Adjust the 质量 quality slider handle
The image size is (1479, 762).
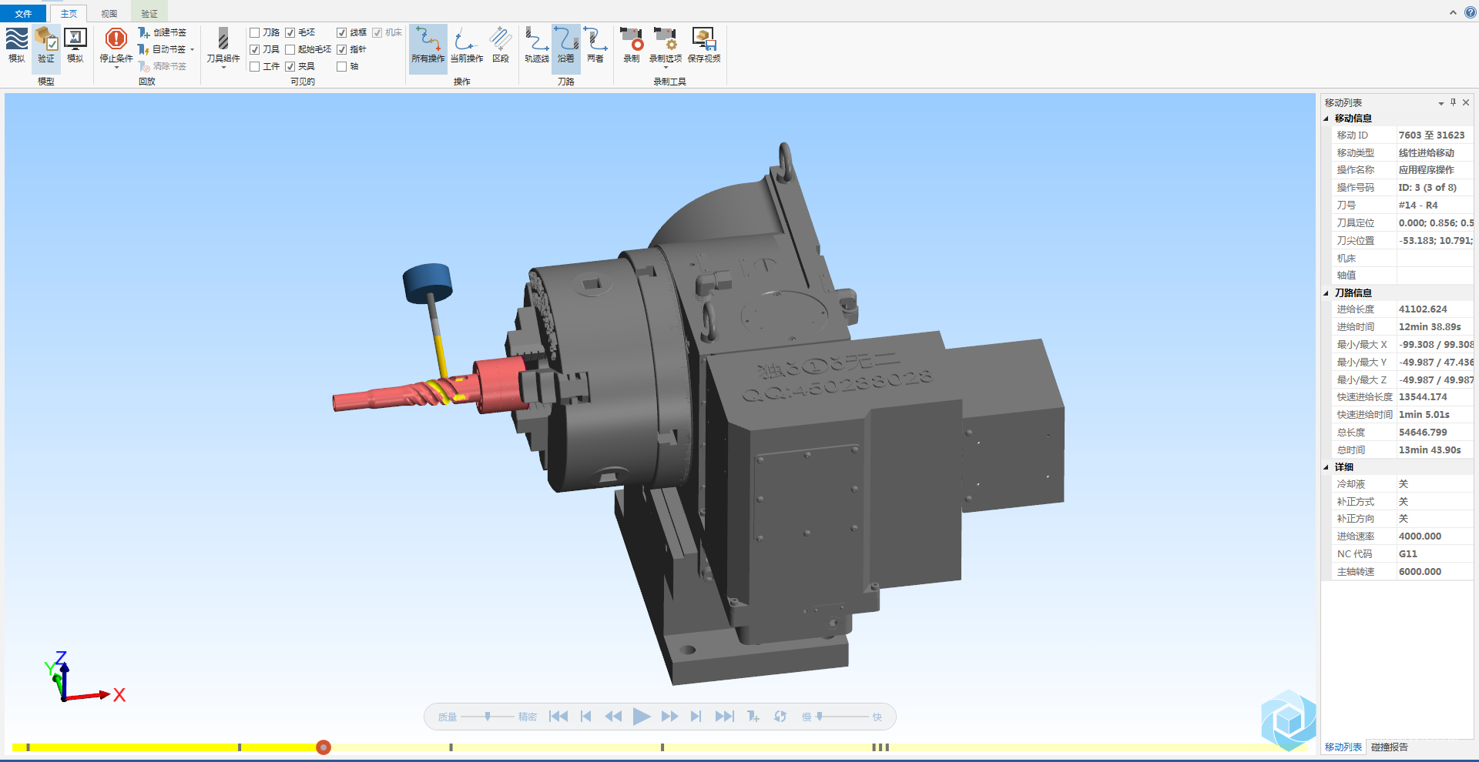tap(488, 717)
